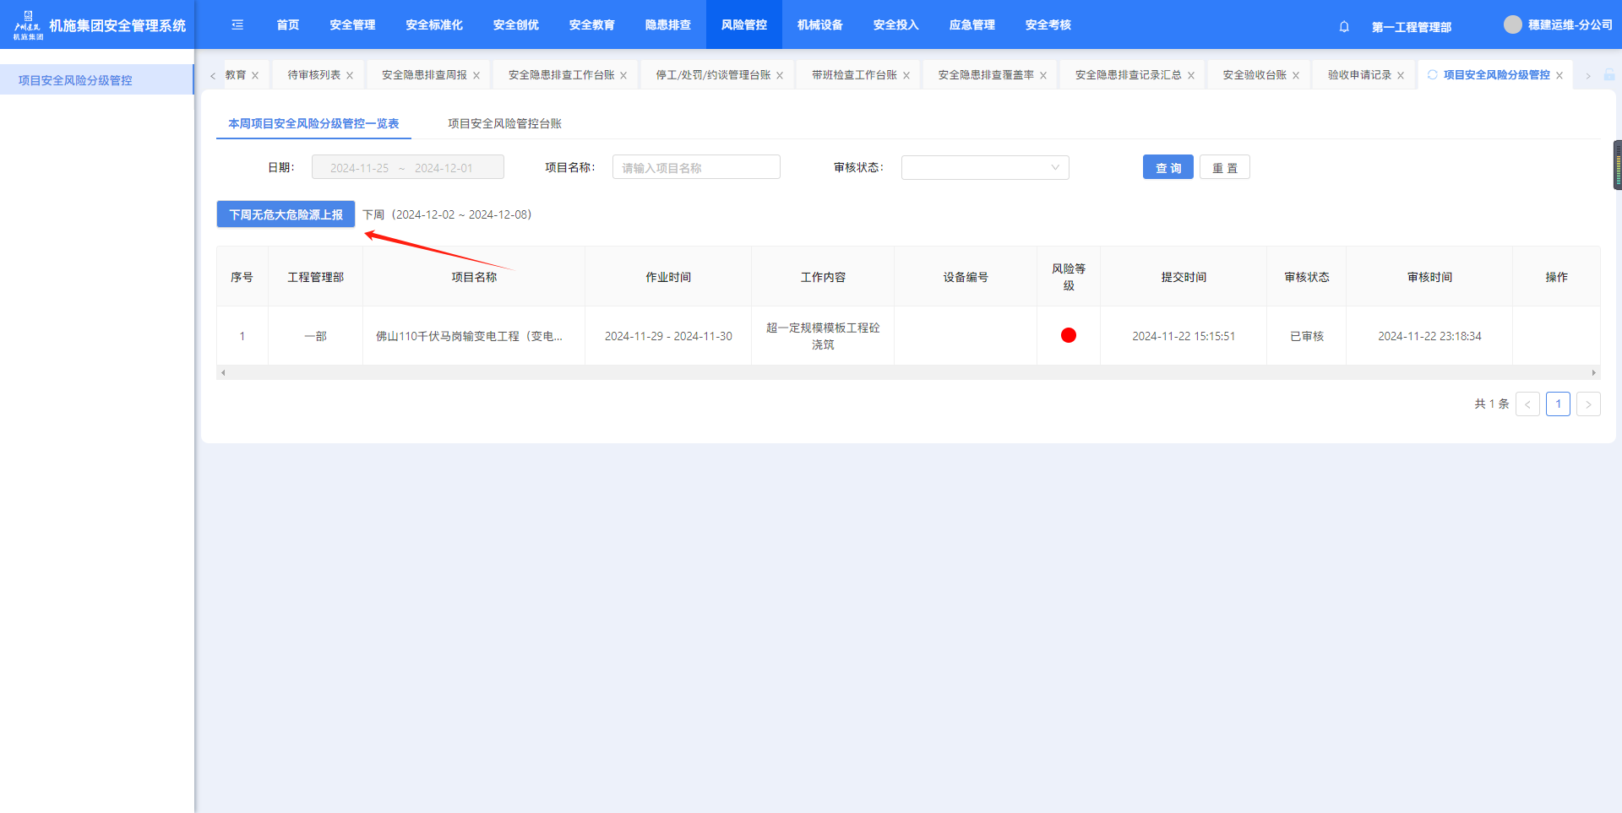Click the 项目名称 input field
The height and width of the screenshot is (813, 1622).
696,168
